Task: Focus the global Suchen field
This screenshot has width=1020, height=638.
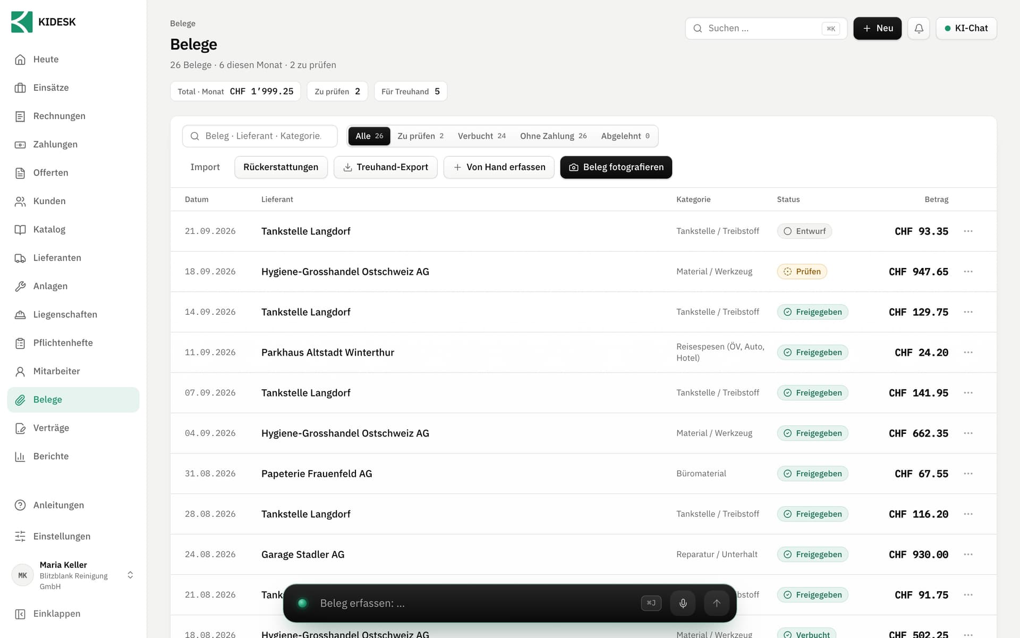Action: click(766, 28)
